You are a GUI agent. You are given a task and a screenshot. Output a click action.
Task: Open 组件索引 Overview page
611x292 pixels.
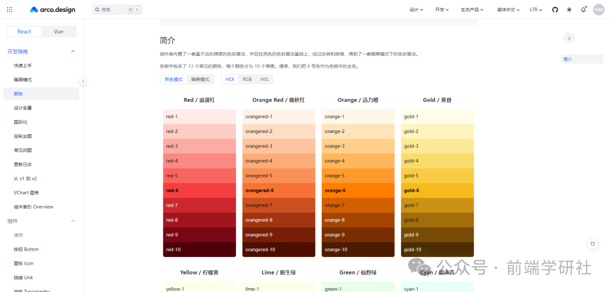click(x=41, y=207)
